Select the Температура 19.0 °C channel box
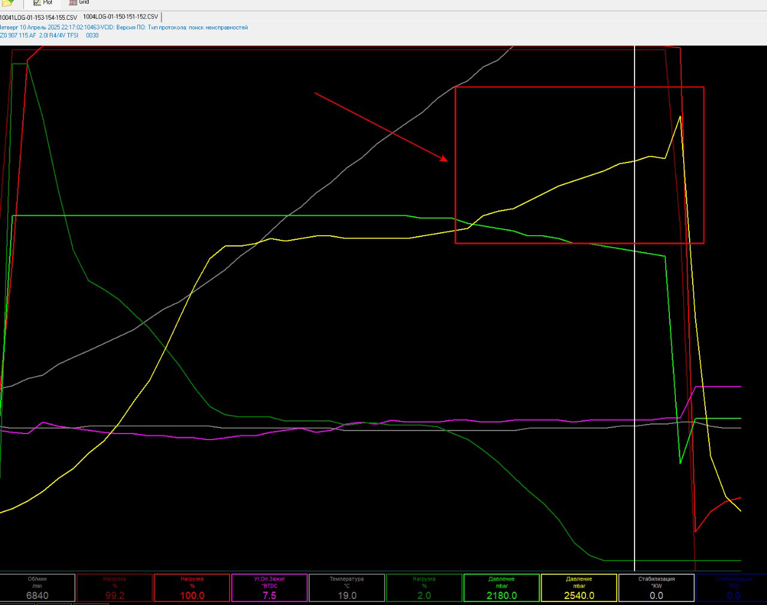This screenshot has height=605, width=767. click(x=347, y=588)
